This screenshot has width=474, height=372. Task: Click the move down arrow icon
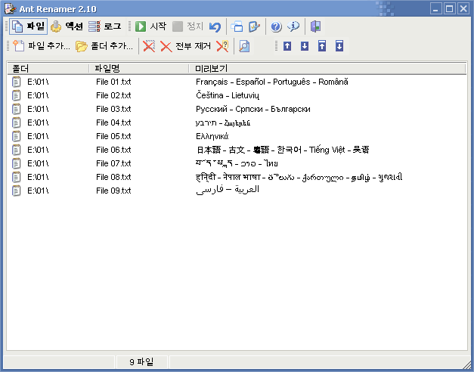[x=305, y=46]
